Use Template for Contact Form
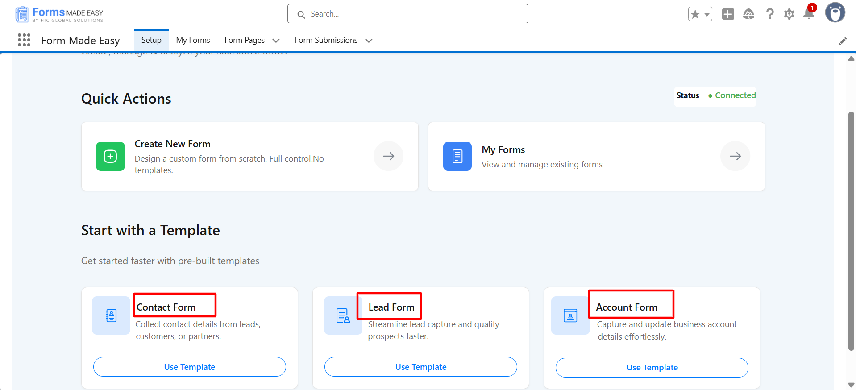This screenshot has height=390, width=856. pos(190,367)
